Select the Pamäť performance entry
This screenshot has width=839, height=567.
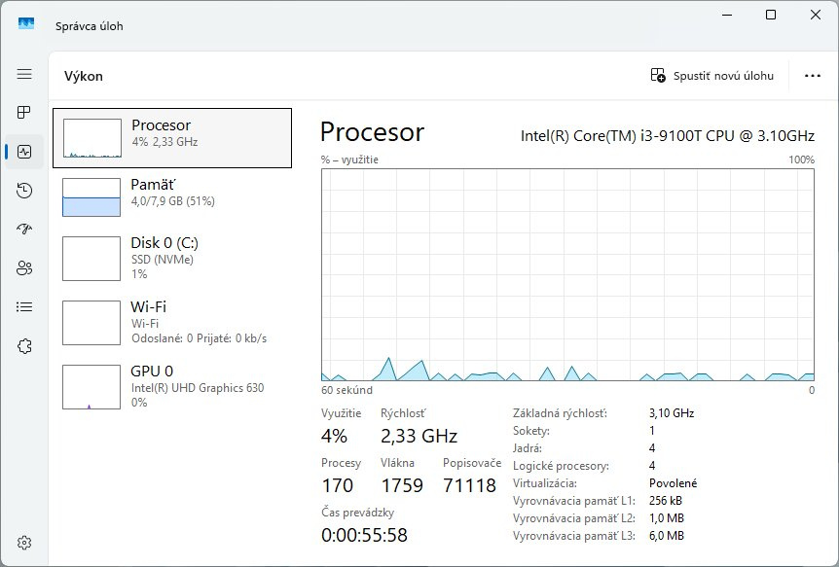172,197
